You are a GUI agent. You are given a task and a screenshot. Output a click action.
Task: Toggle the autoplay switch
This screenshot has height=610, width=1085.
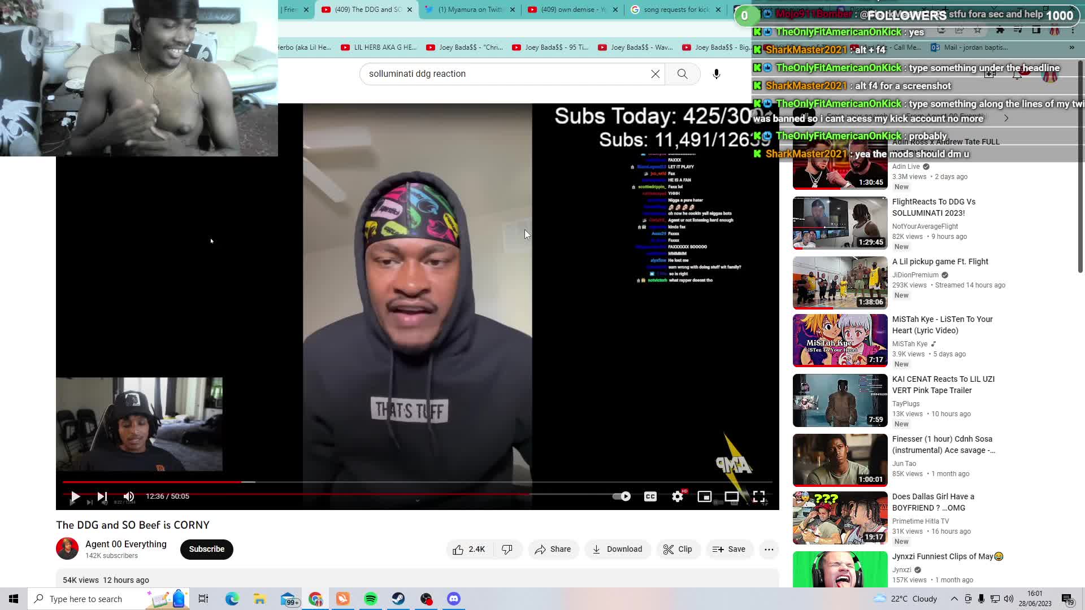pos(622,496)
